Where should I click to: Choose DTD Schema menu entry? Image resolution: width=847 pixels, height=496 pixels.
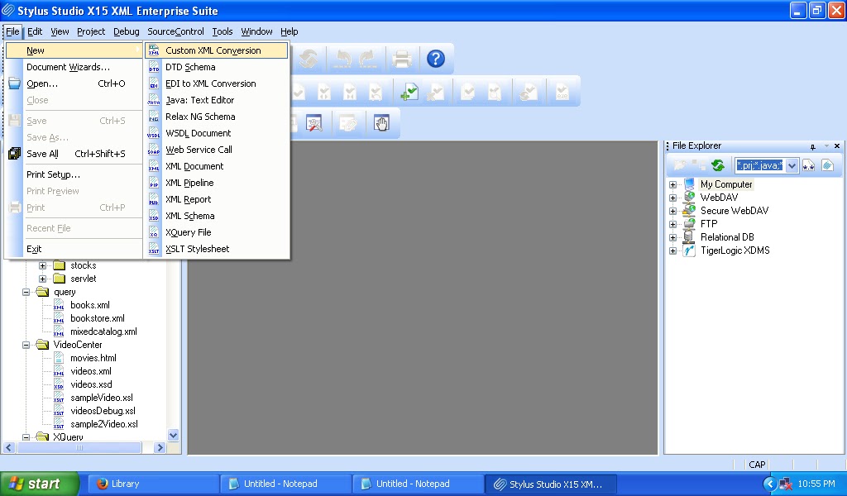tap(217, 67)
